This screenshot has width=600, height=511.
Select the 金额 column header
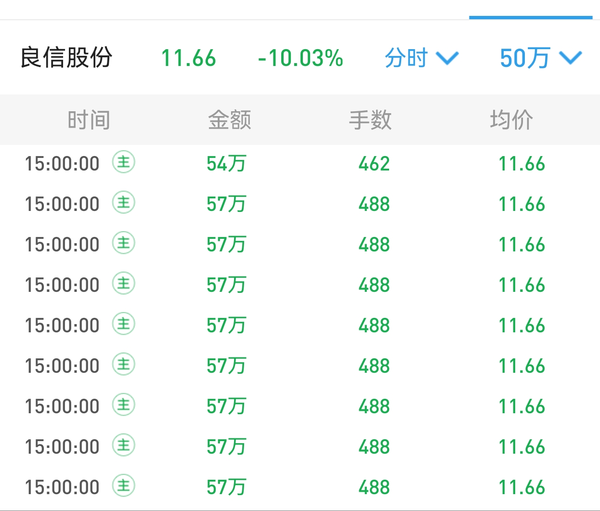point(230,120)
